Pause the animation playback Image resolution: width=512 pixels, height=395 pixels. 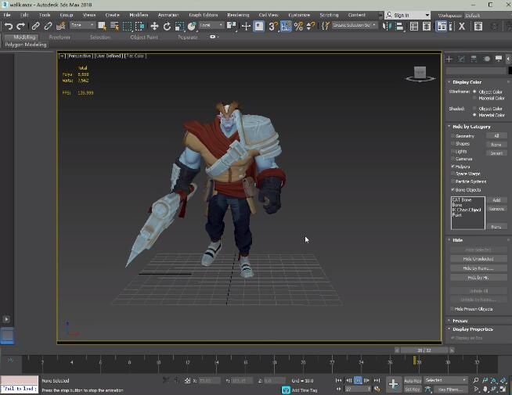click(x=358, y=380)
